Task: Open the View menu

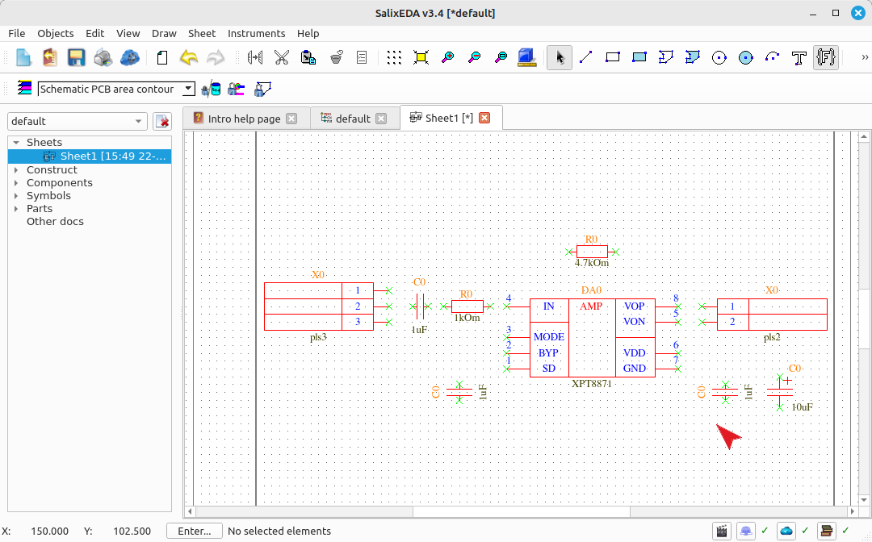Action: [128, 33]
